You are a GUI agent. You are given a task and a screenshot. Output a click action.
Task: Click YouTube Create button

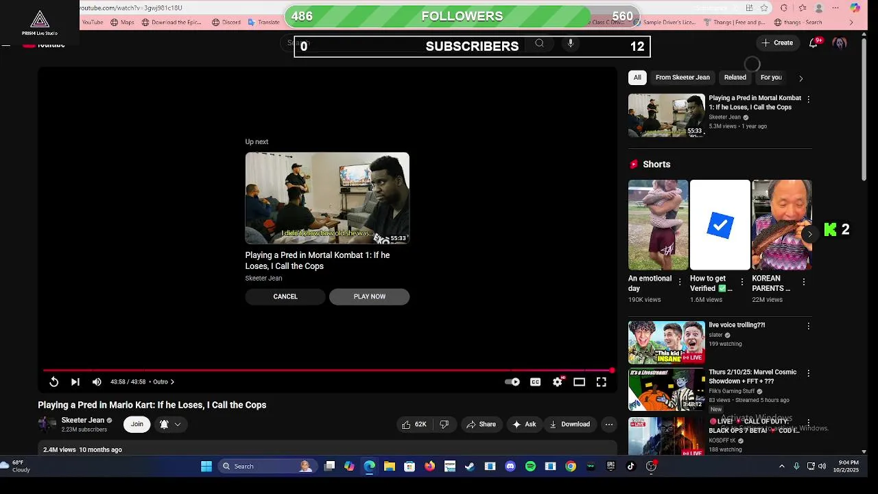(776, 43)
